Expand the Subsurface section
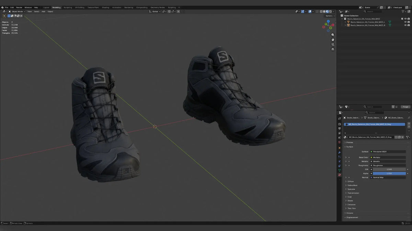 (x=352, y=185)
